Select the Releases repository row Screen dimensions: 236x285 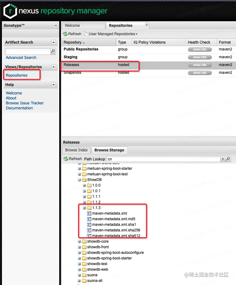pos(149,65)
